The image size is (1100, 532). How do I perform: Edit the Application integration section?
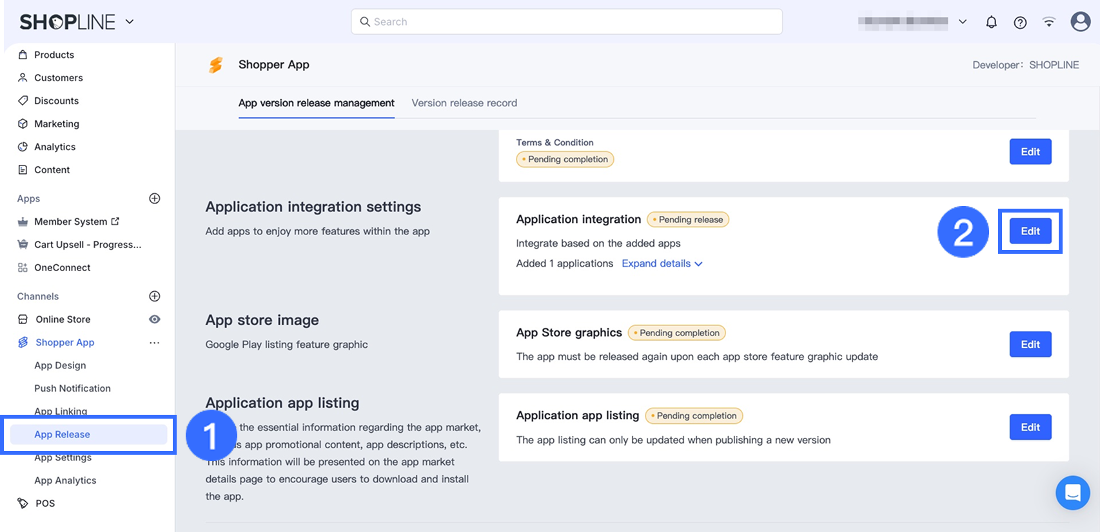click(1030, 231)
